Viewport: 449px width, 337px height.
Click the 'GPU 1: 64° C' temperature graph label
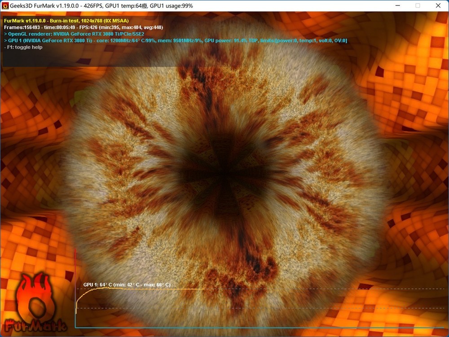(x=127, y=284)
